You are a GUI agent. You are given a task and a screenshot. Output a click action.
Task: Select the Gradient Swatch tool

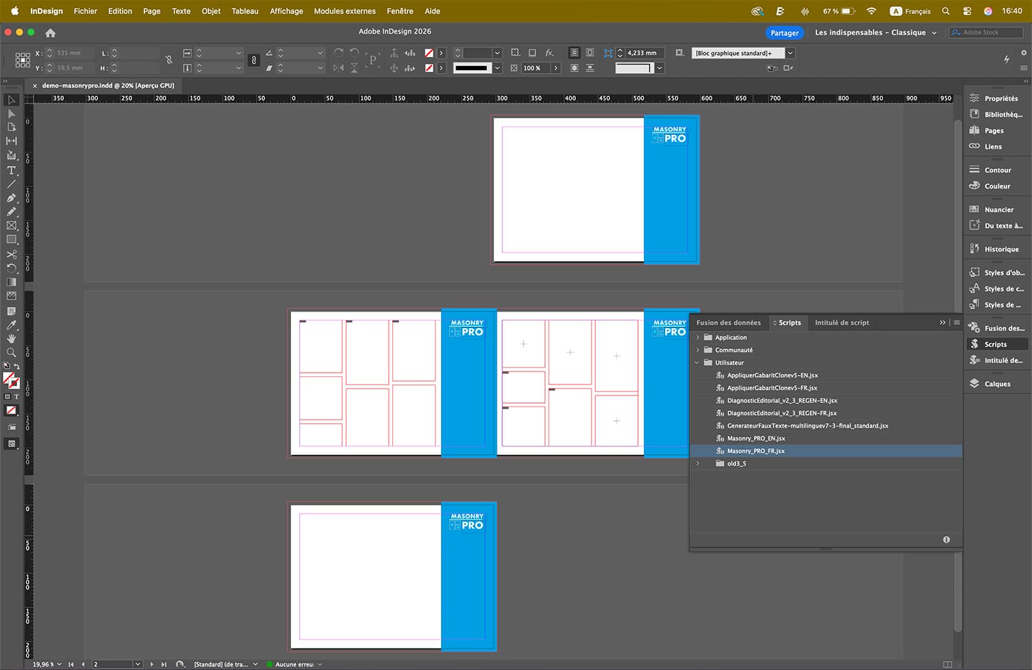(11, 282)
